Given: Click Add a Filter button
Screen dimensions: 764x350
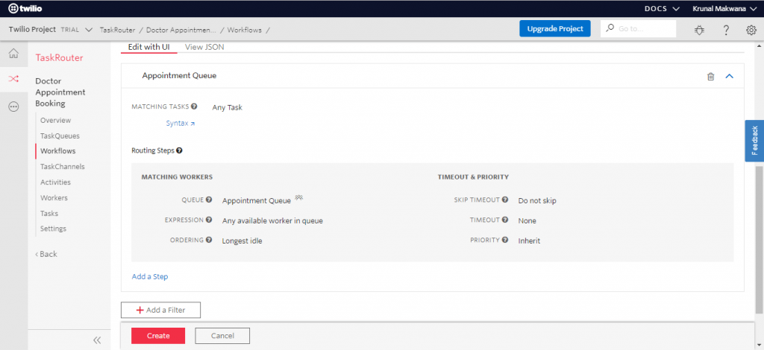Looking at the screenshot, I should coord(161,310).
